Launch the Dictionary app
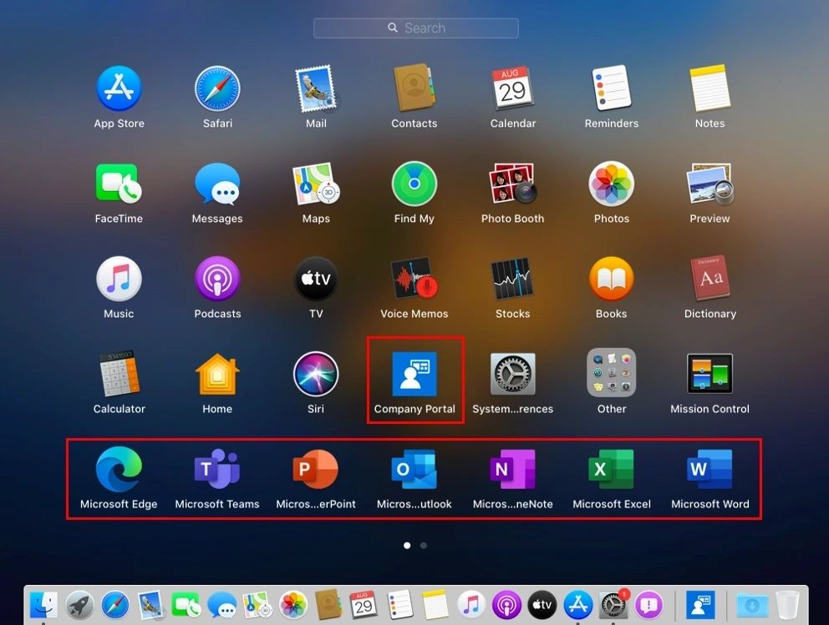The height and width of the screenshot is (625, 829). pyautogui.click(x=710, y=279)
